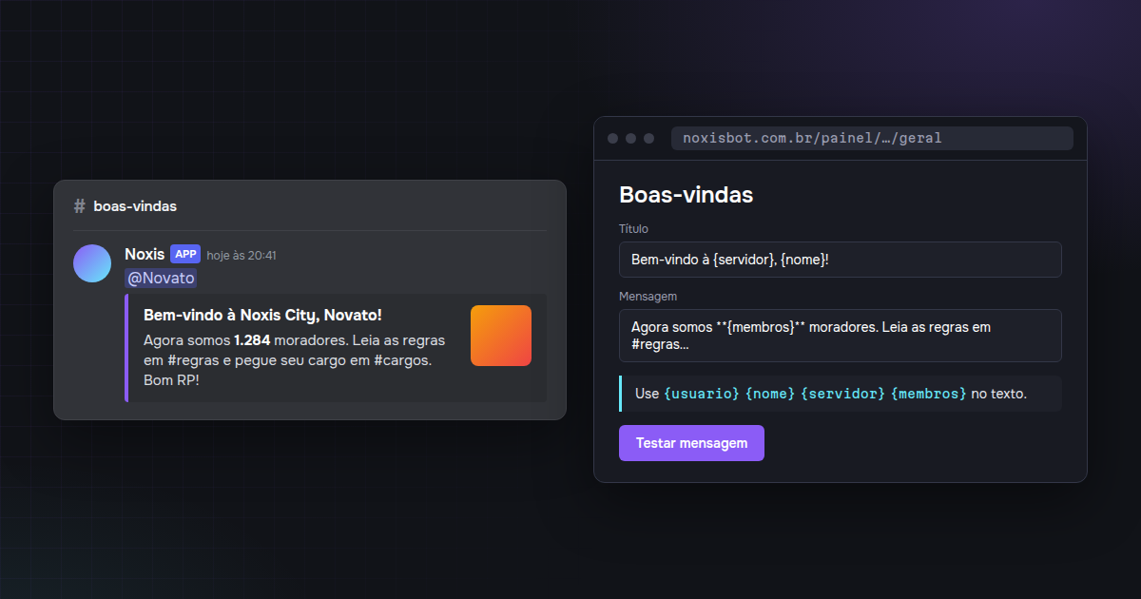The width and height of the screenshot is (1141, 599).
Task: Click the Mensagem field label
Action: [648, 297]
